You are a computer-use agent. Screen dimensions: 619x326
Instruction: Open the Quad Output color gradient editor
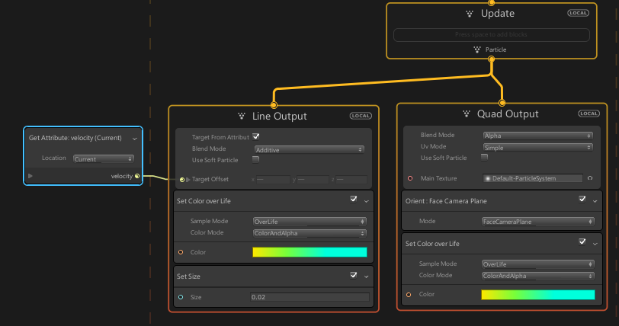[537, 295]
